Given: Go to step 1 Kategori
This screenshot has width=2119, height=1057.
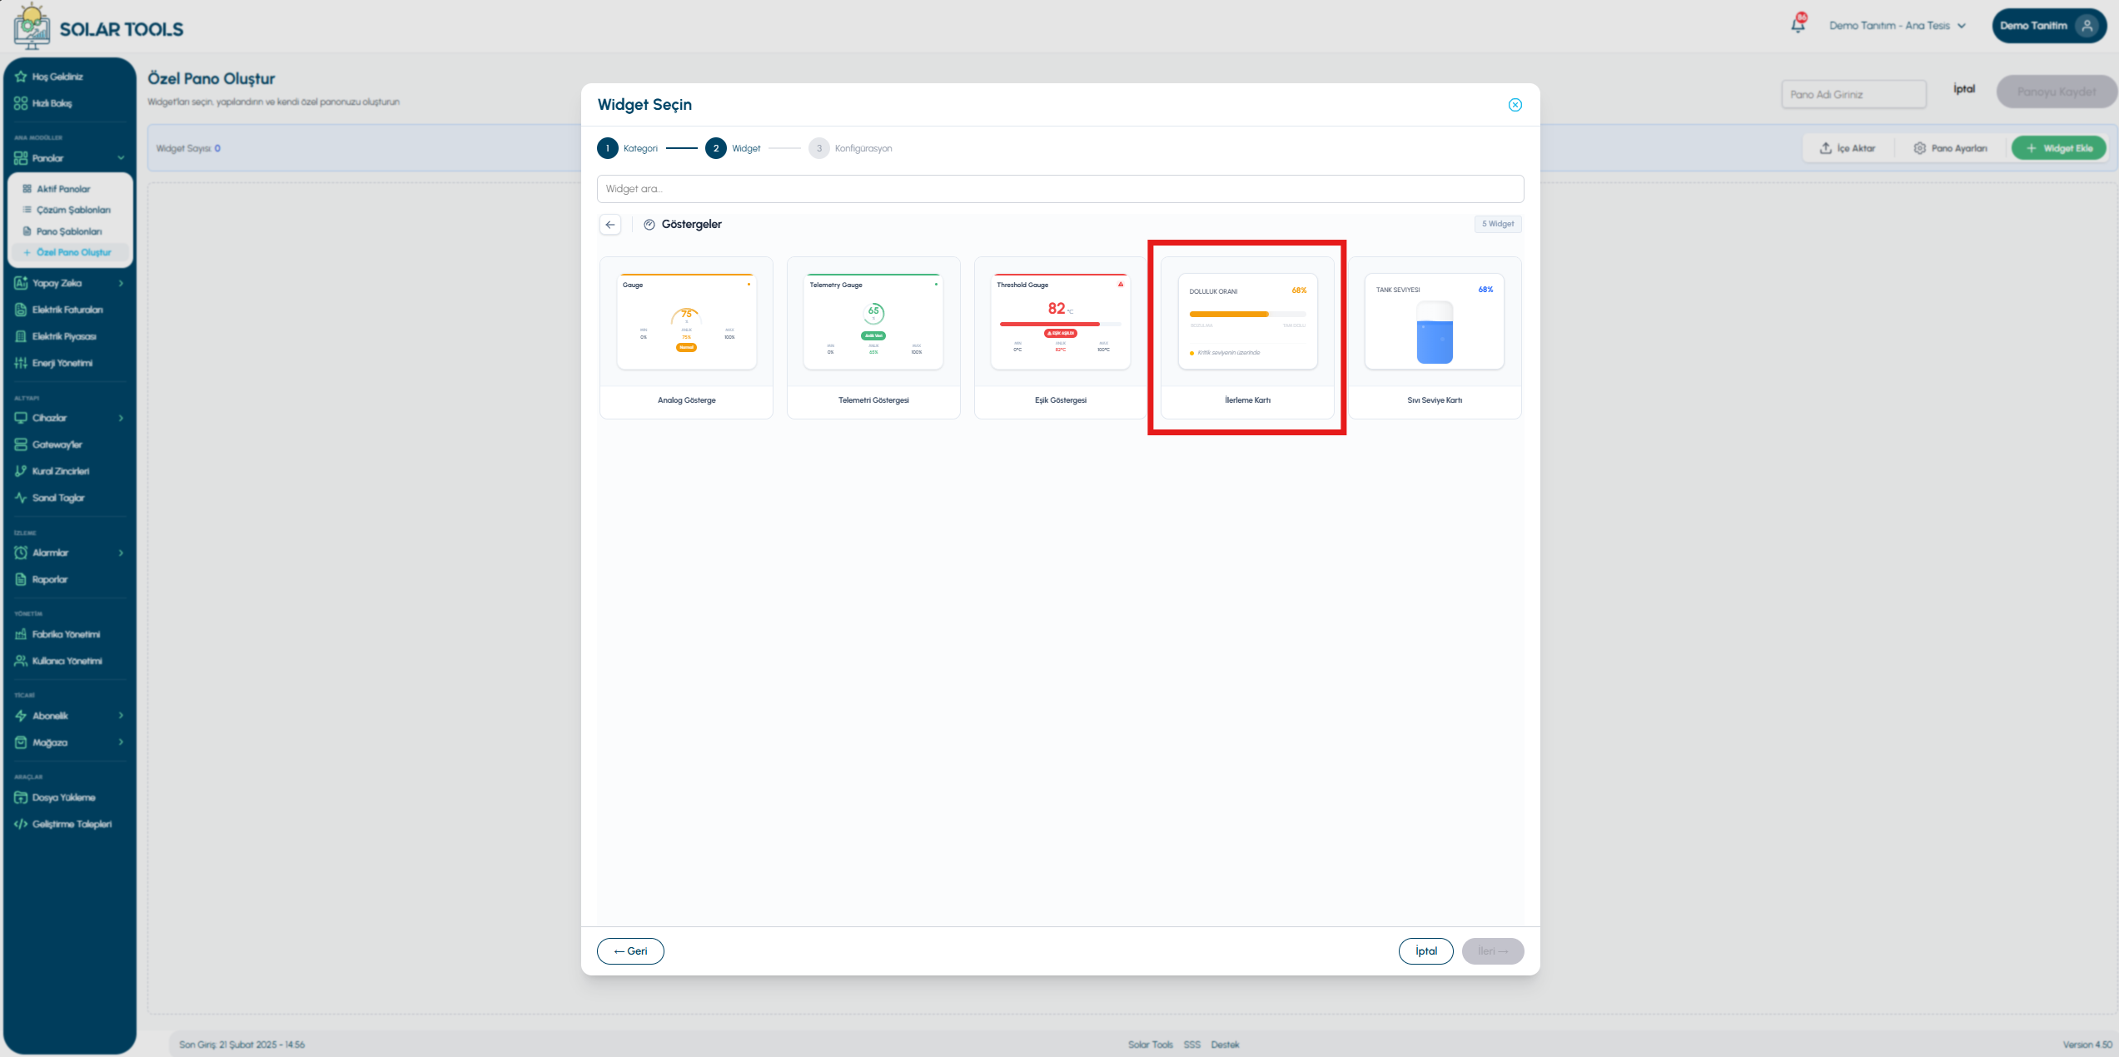Looking at the screenshot, I should pos(628,148).
